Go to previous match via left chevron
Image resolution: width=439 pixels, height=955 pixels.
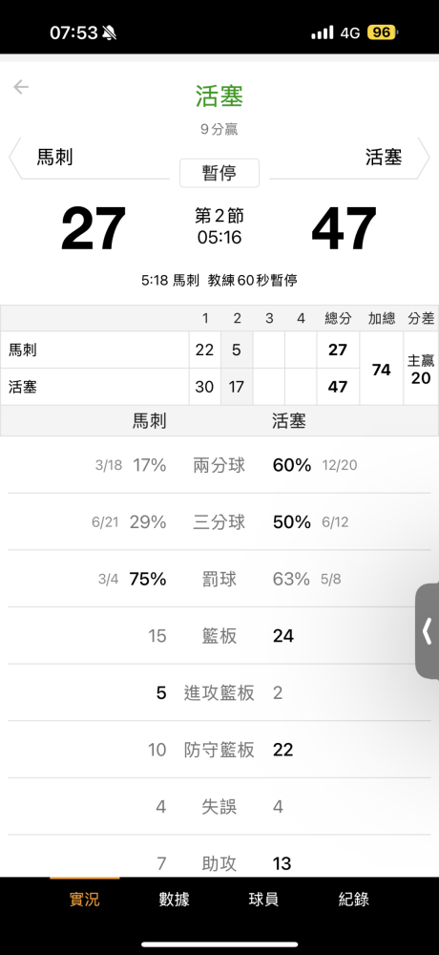[14, 158]
